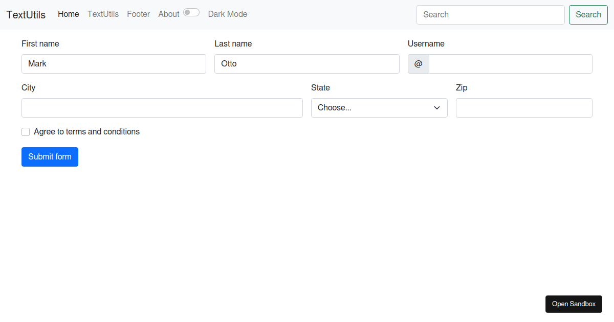
Task: Click the TextUtils brand logo text
Action: [x=26, y=14]
